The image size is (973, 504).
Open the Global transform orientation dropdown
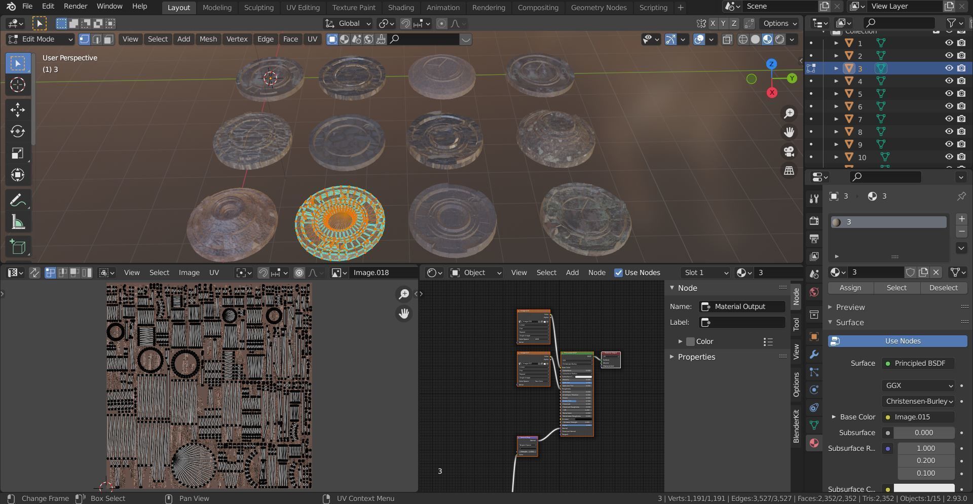tap(348, 24)
